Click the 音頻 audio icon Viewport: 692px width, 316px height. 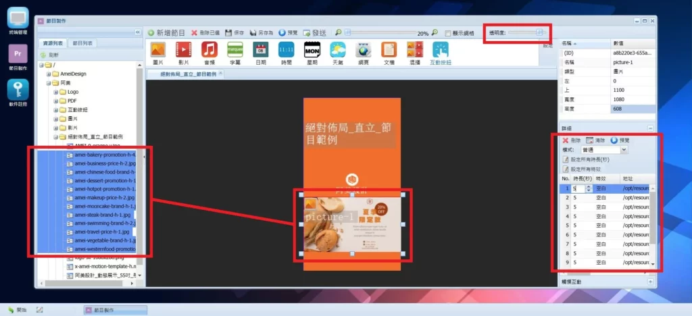point(209,51)
